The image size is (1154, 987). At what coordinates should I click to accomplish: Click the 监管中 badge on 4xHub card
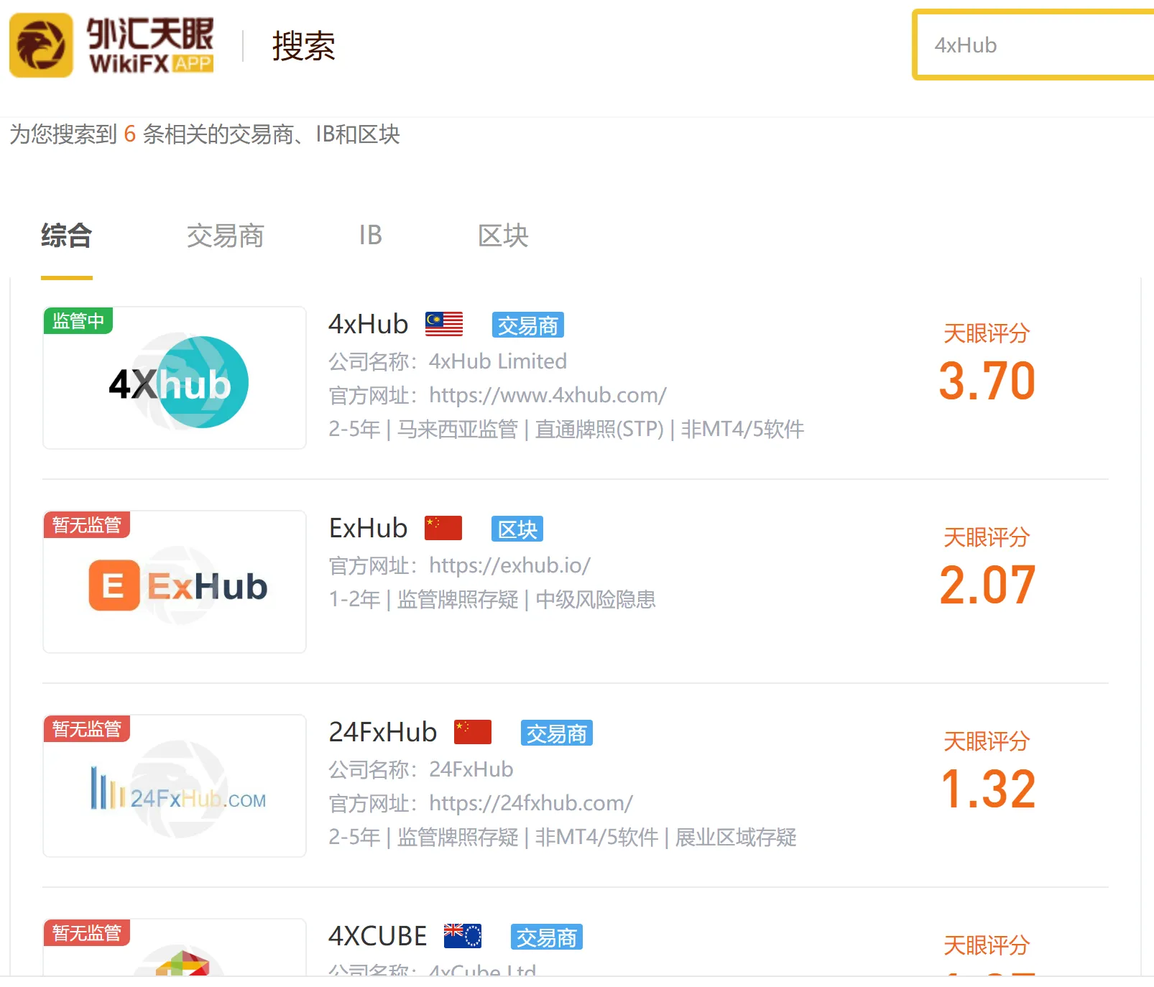[78, 320]
